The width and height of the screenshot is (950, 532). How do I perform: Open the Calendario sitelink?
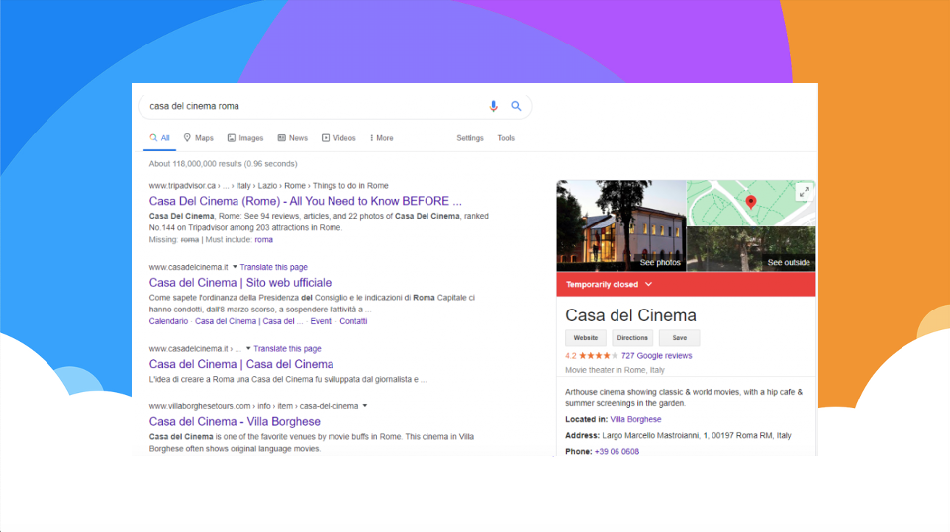click(168, 321)
